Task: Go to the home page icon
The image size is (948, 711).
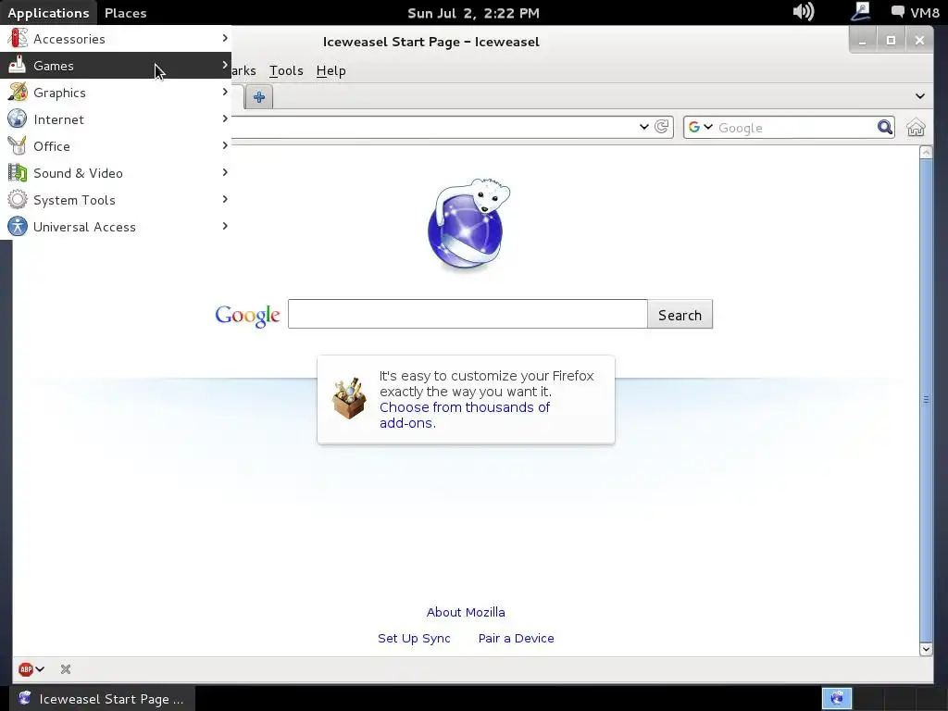Action: [x=916, y=128]
